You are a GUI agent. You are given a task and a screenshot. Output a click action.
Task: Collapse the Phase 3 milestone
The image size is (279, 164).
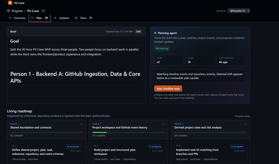[x=245, y=124]
